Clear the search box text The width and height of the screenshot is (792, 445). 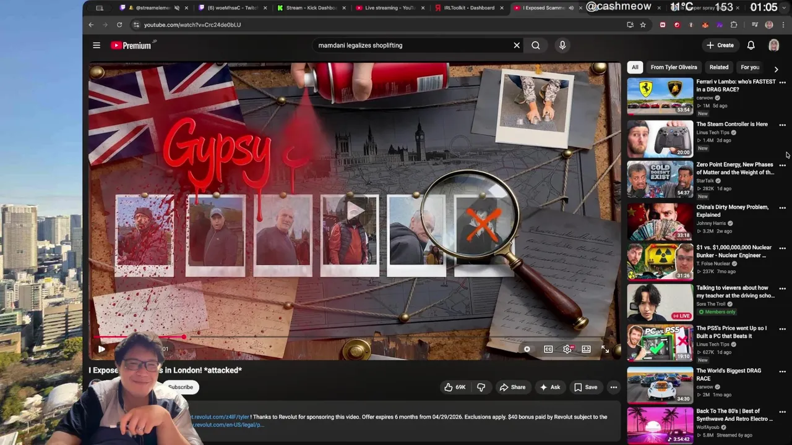(x=517, y=45)
